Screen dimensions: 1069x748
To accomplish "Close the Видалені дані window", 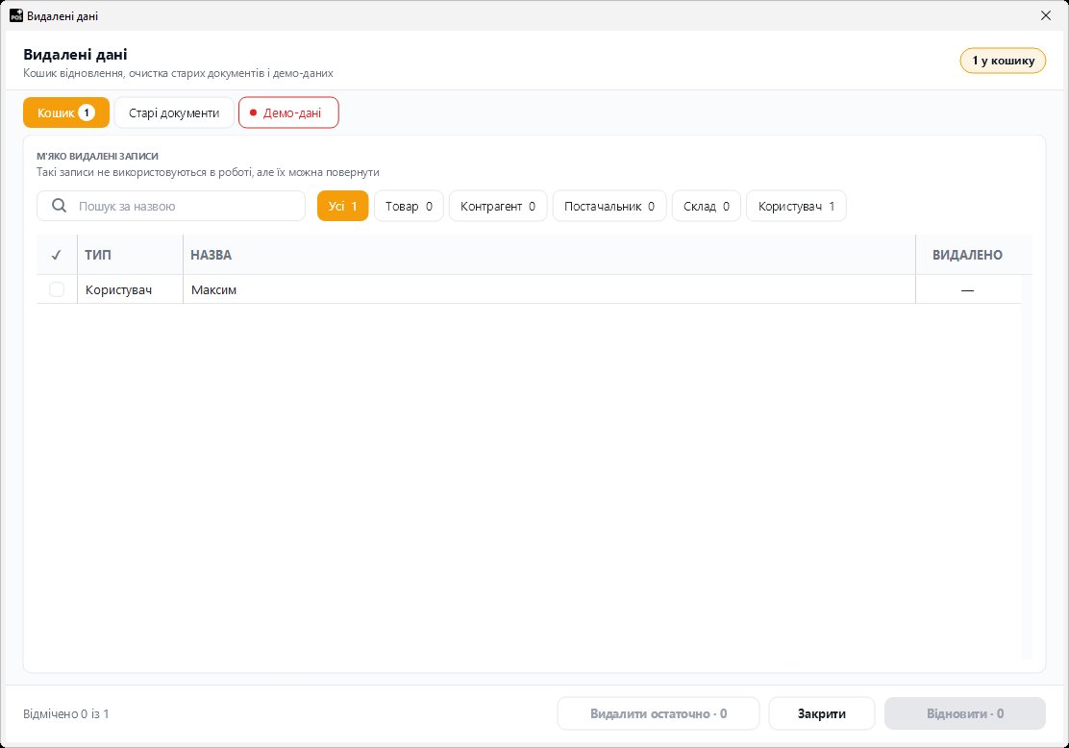I will point(1046,15).
